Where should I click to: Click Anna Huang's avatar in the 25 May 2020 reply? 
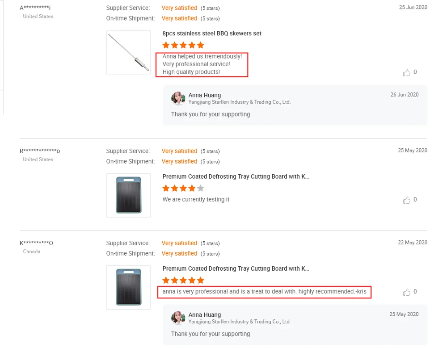[178, 318]
